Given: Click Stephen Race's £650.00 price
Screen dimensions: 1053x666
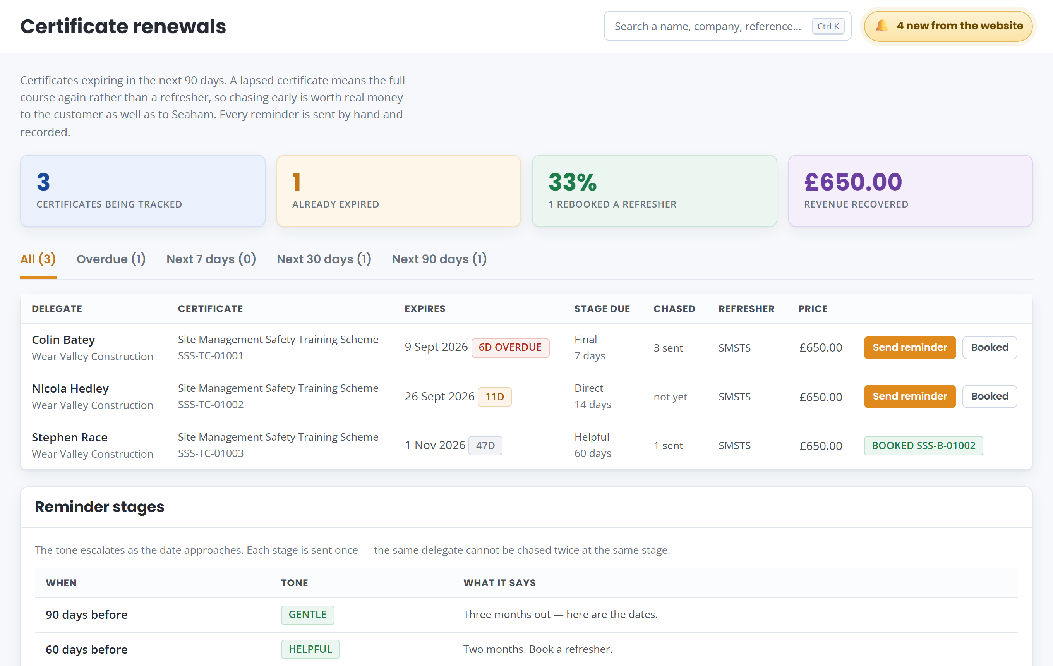Looking at the screenshot, I should (821, 446).
